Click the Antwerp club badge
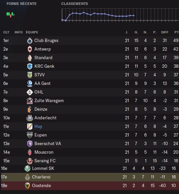The height and width of the screenshot is (194, 179). tap(30, 49)
